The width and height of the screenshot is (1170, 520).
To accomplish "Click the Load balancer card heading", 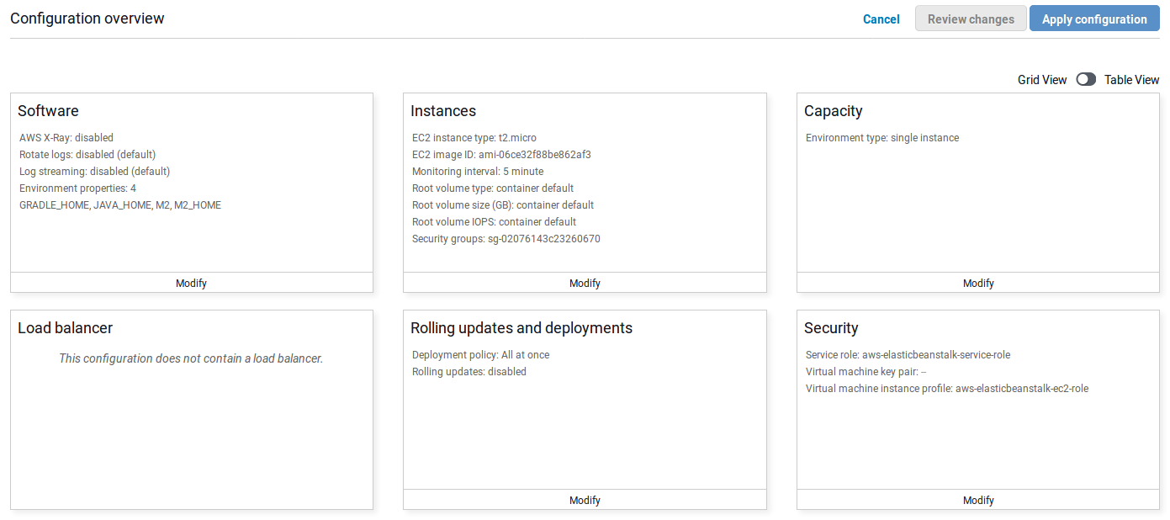I will (65, 328).
